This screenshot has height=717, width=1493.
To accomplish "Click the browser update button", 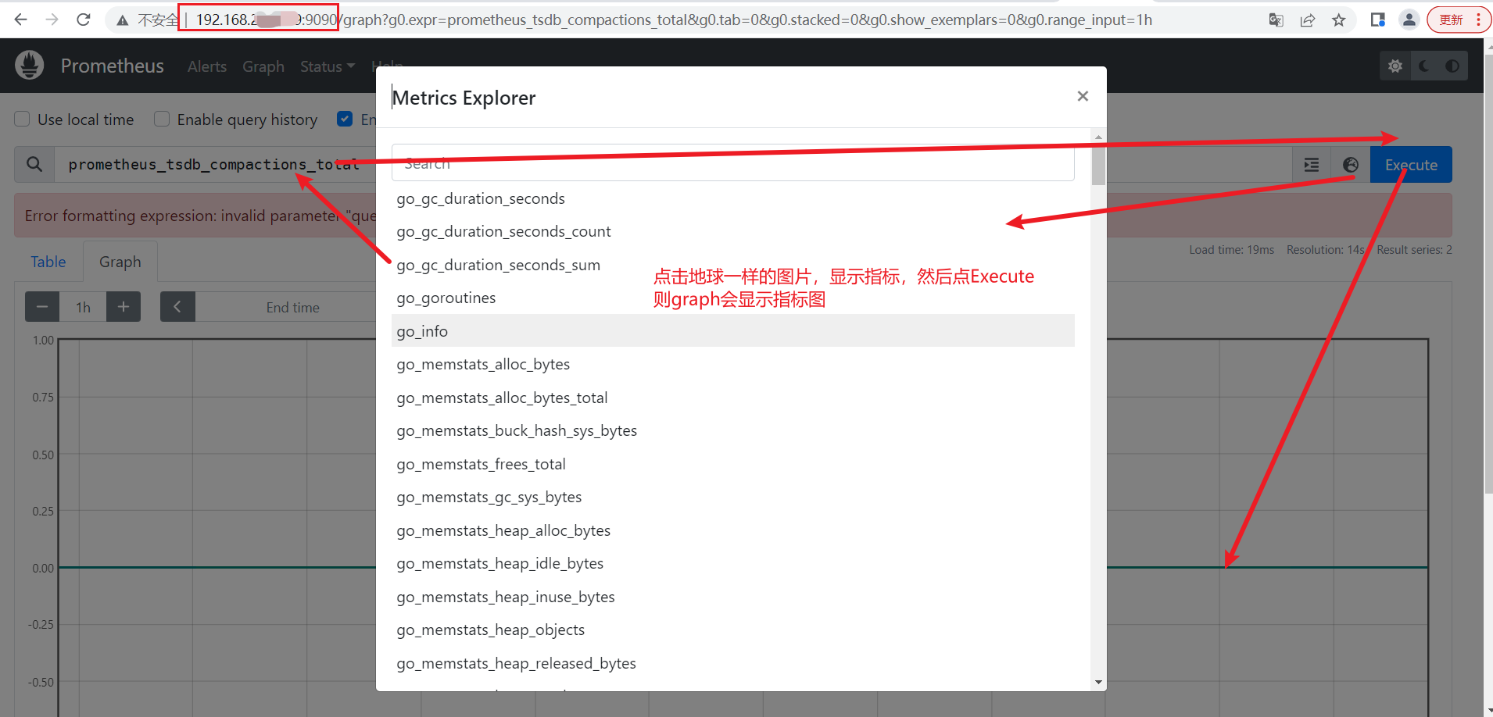I will point(1452,20).
